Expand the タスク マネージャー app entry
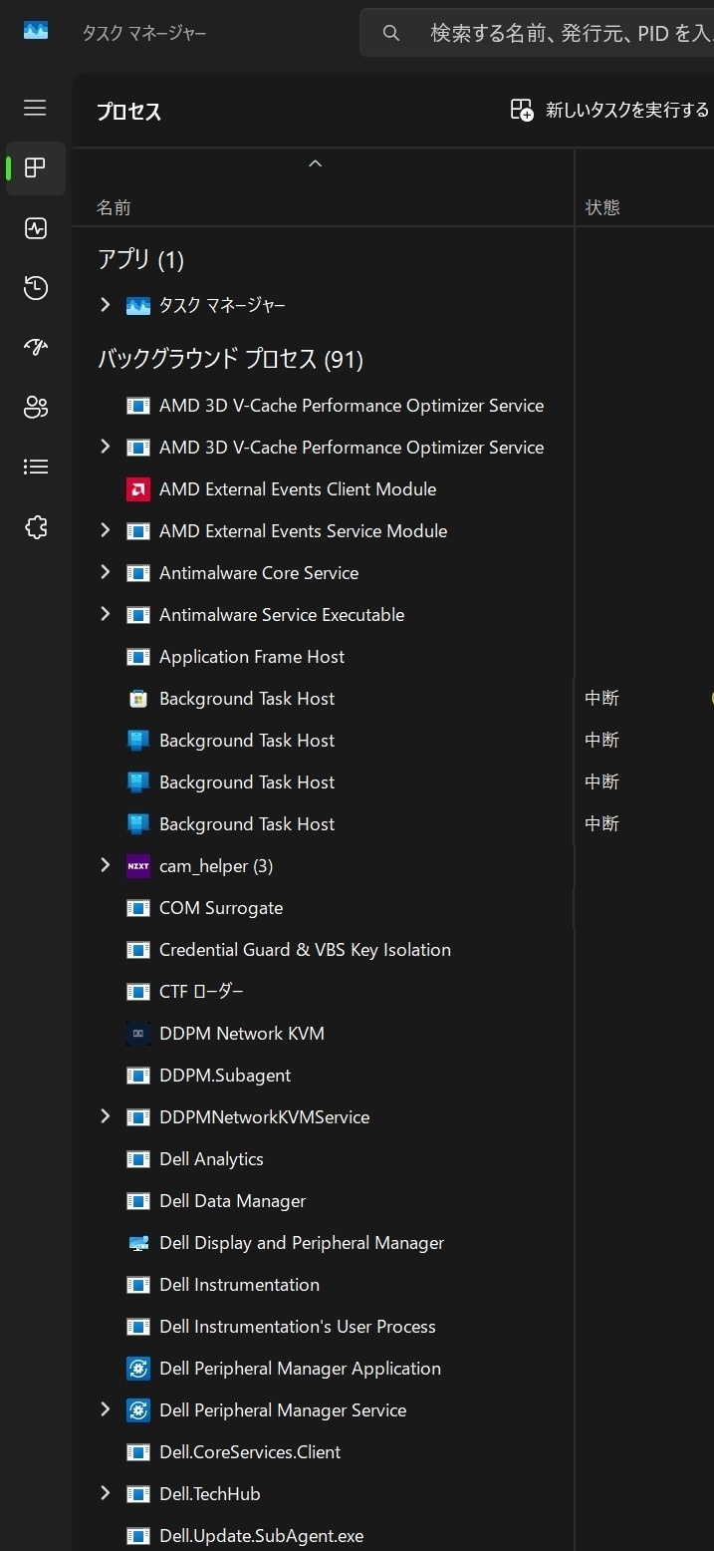The width and height of the screenshot is (714, 1551). coord(106,305)
